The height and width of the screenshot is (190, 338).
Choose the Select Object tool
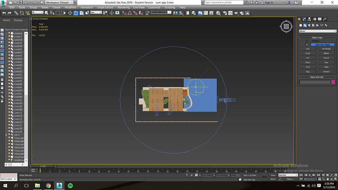coord(46,13)
